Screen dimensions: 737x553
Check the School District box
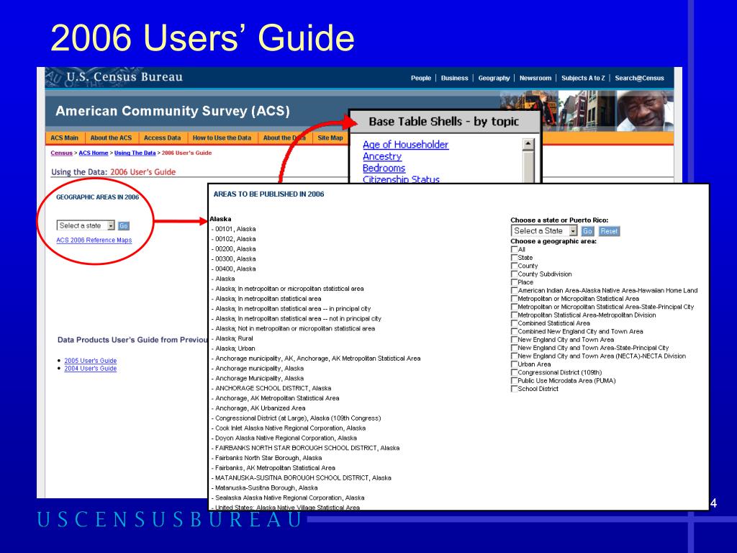point(514,389)
